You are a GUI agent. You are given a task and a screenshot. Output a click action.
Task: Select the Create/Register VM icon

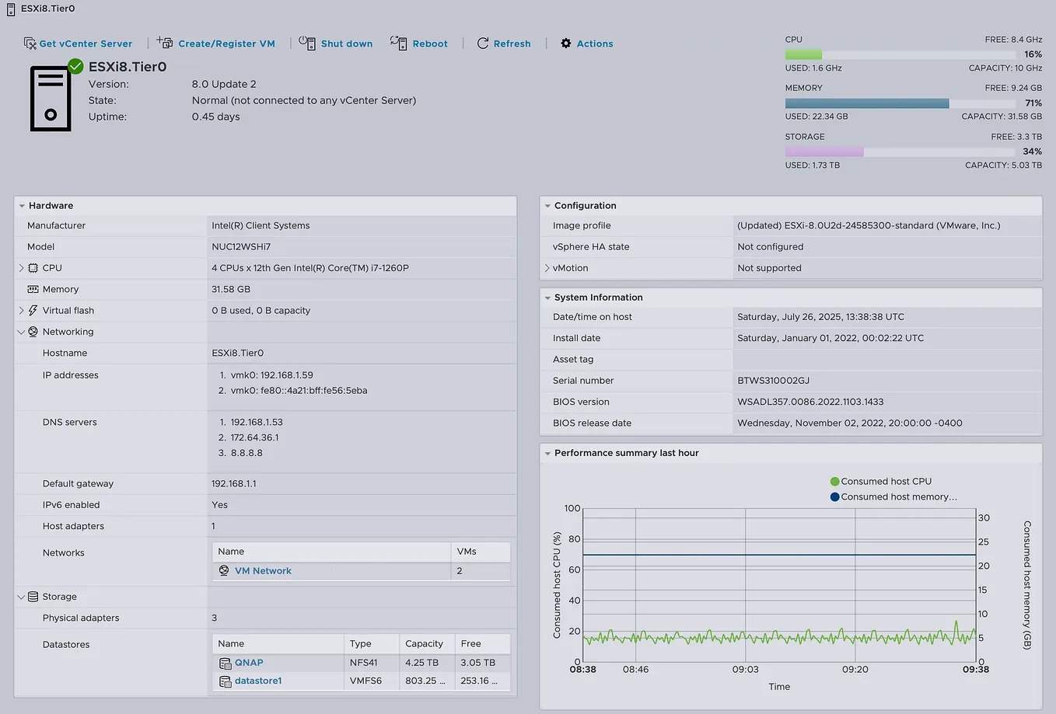[165, 43]
